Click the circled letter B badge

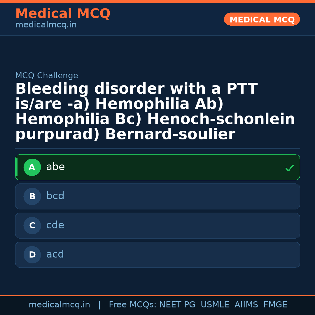pyautogui.click(x=32, y=197)
